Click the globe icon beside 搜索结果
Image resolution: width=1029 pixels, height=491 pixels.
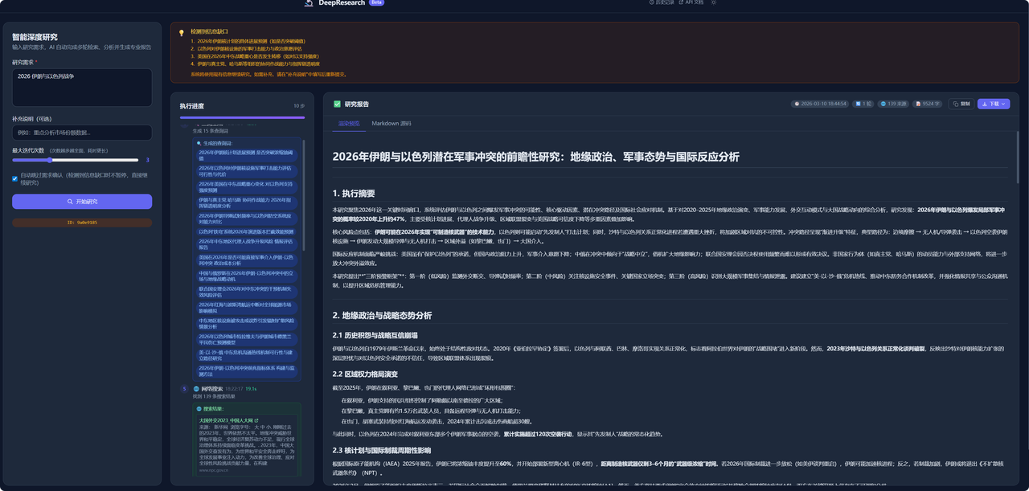199,408
